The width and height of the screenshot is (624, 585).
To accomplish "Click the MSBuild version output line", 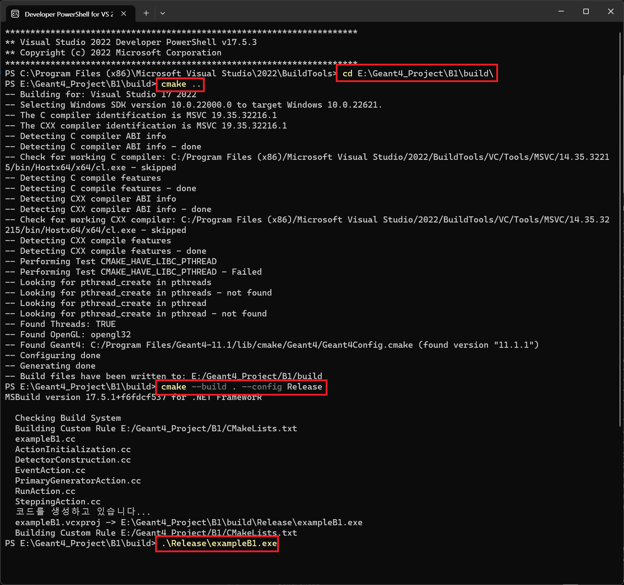I will (x=133, y=397).
